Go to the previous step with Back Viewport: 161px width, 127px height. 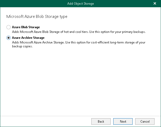[x=101, y=121]
